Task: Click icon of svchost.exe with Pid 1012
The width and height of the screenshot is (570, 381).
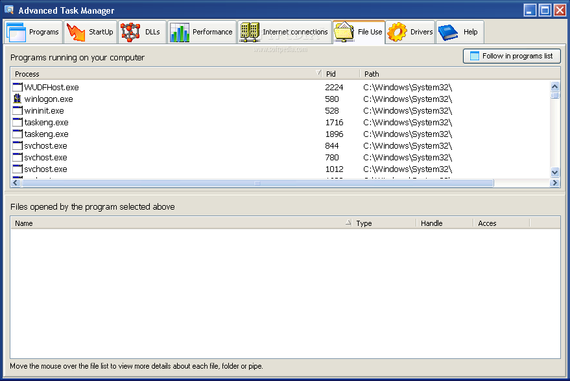Action: (18, 169)
